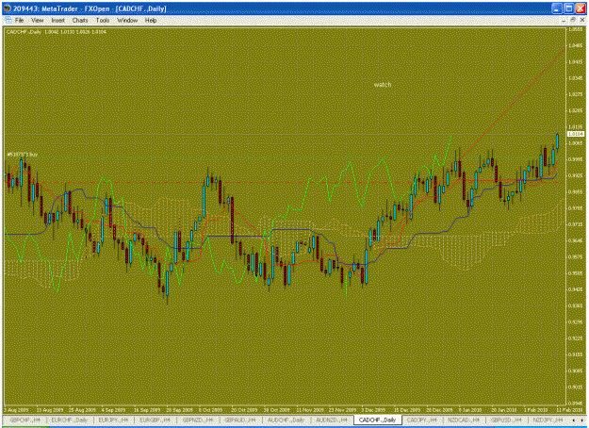Click the '#5187373 buy' order label
589x428 pixels.
coord(23,155)
